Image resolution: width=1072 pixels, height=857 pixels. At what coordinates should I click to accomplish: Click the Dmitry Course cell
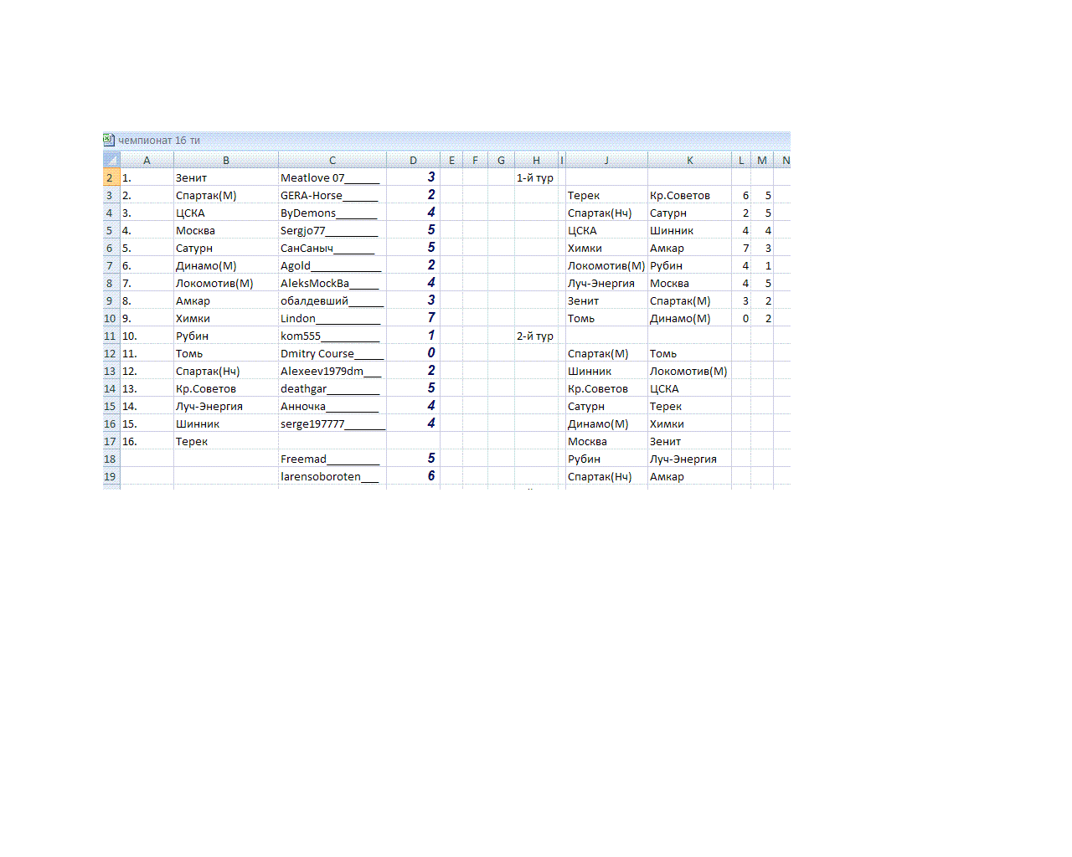(x=317, y=353)
